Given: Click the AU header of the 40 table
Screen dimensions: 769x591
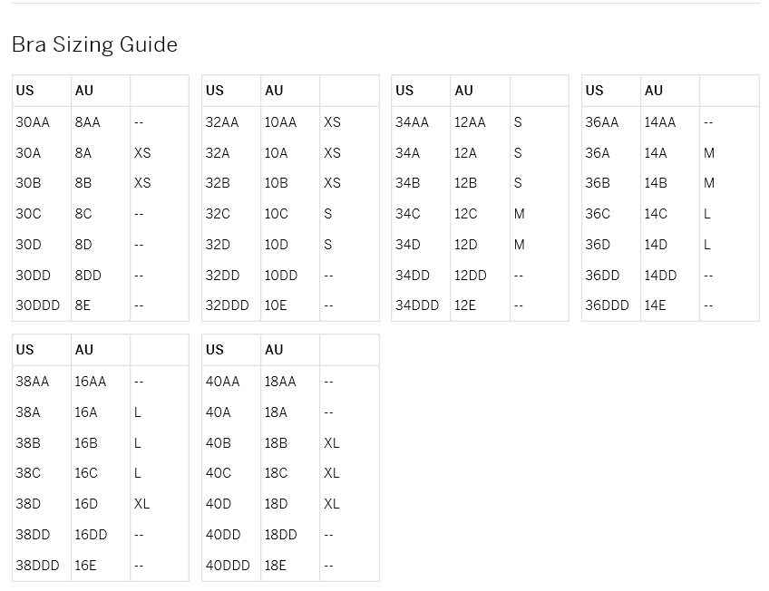Looking at the screenshot, I should click(274, 349).
